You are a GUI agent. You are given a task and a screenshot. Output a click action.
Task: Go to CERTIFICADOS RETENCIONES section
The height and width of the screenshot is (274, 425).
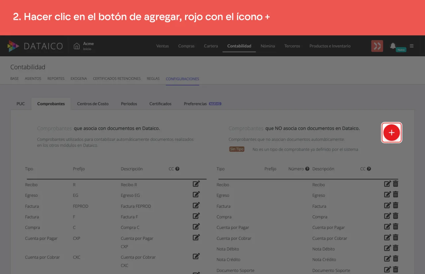[117, 79]
